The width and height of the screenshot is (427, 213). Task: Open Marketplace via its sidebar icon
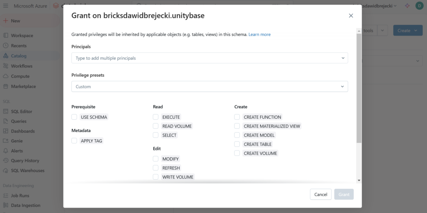click(6, 86)
